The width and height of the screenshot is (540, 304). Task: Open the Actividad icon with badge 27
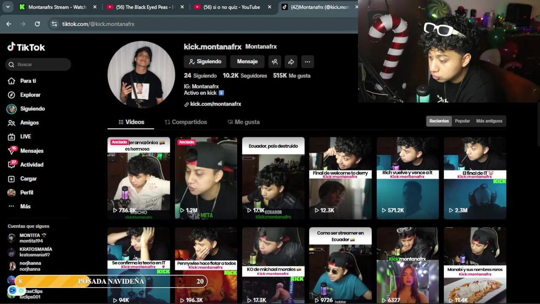(x=12, y=164)
